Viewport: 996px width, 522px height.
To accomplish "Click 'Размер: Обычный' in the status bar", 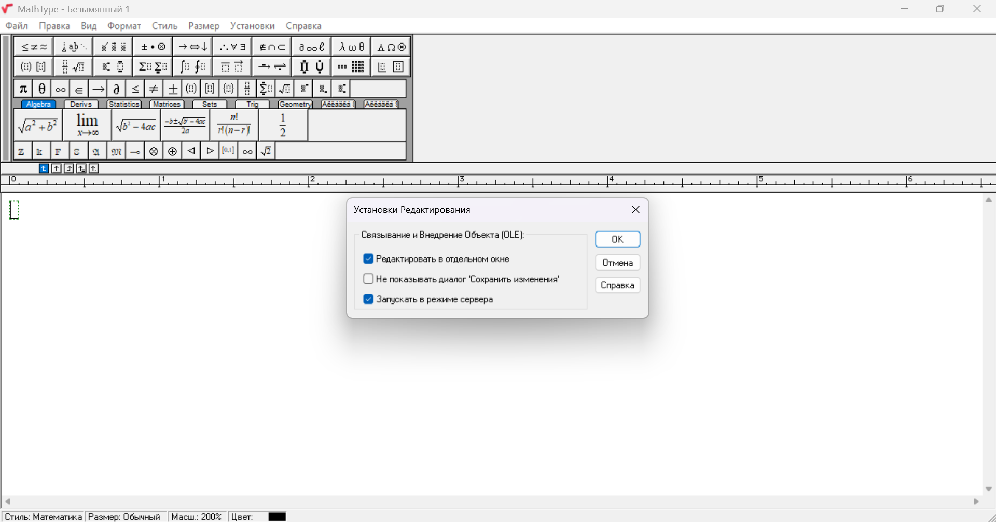I will 125,517.
